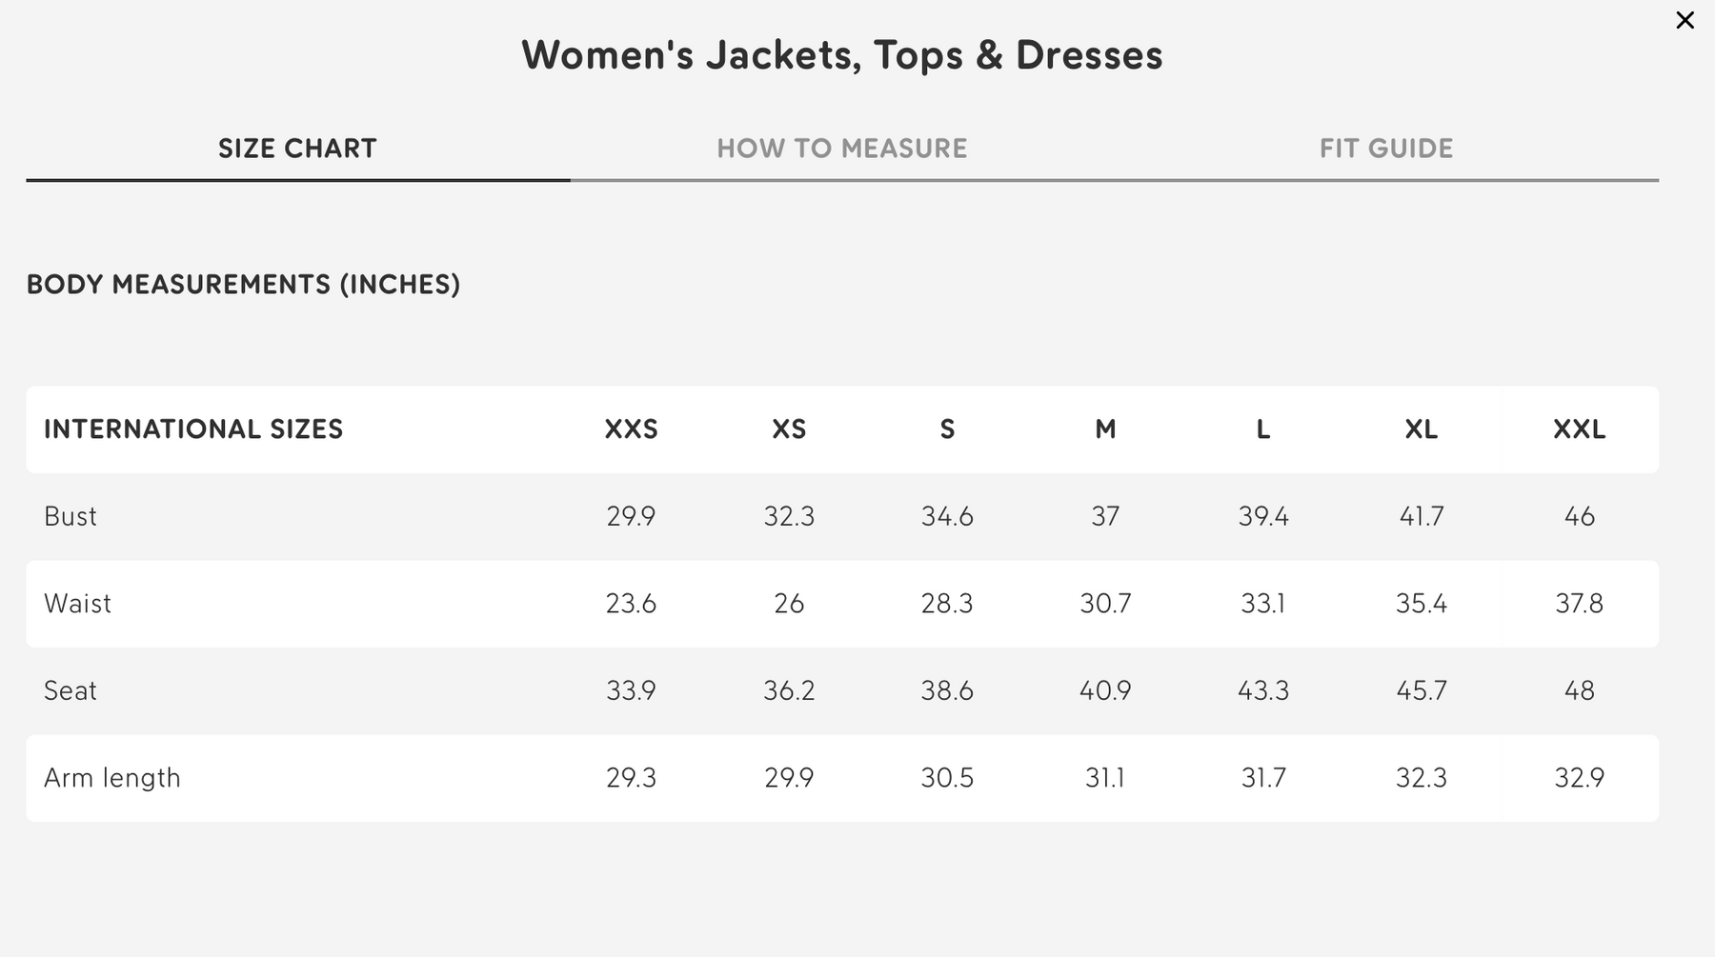Click the Waist row label
This screenshot has height=957, width=1715.
77,604
